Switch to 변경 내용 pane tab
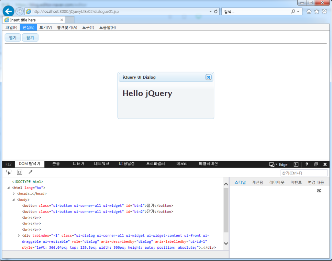Viewport: 332px width, 261px height. (316, 182)
